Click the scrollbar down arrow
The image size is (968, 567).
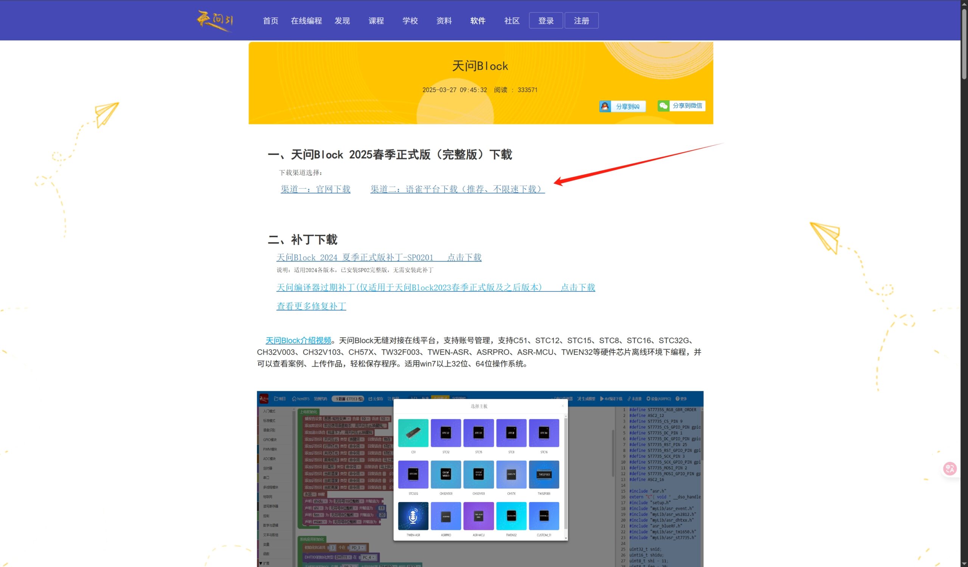pyautogui.click(x=964, y=564)
